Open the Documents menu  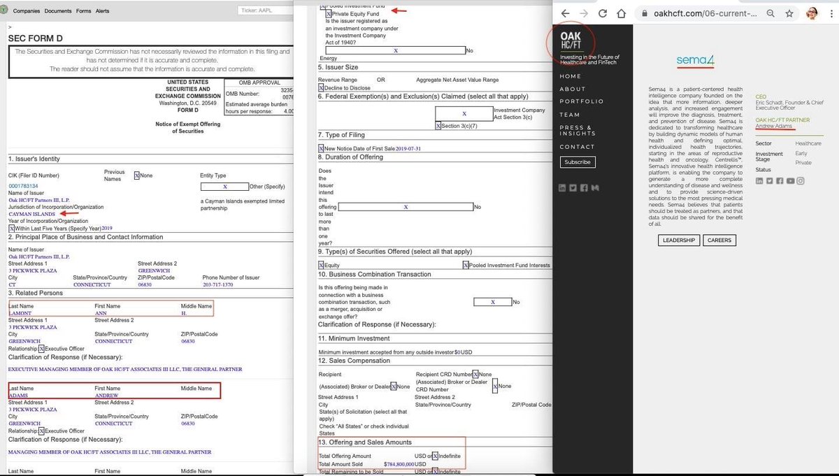58,11
